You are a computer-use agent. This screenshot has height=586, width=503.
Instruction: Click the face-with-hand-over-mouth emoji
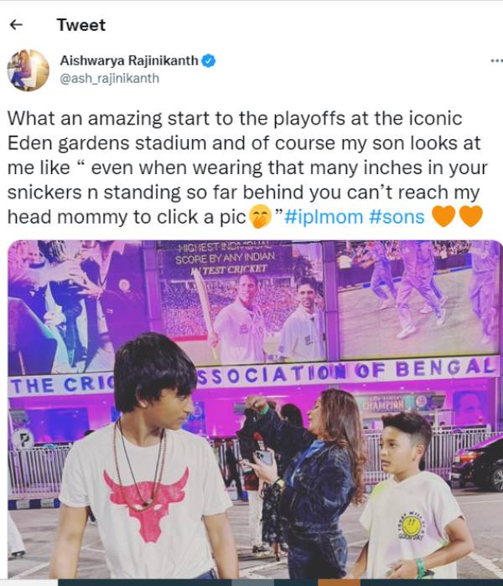point(260,216)
